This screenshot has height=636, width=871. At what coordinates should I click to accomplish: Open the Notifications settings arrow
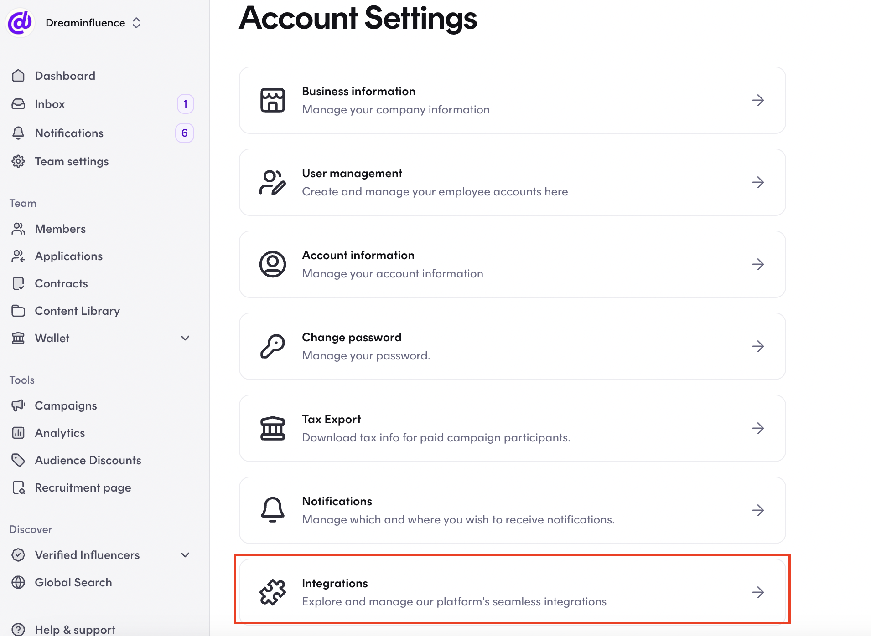(x=758, y=510)
